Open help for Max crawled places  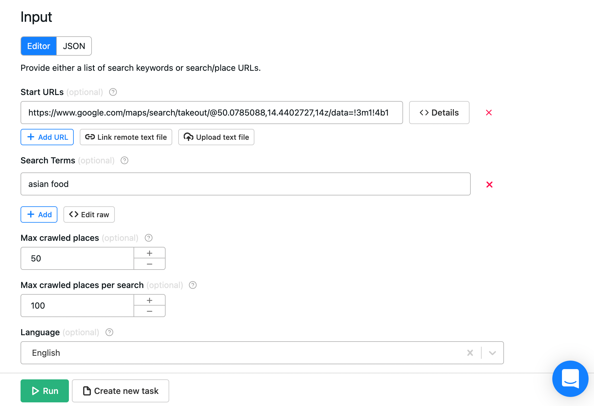click(x=149, y=238)
